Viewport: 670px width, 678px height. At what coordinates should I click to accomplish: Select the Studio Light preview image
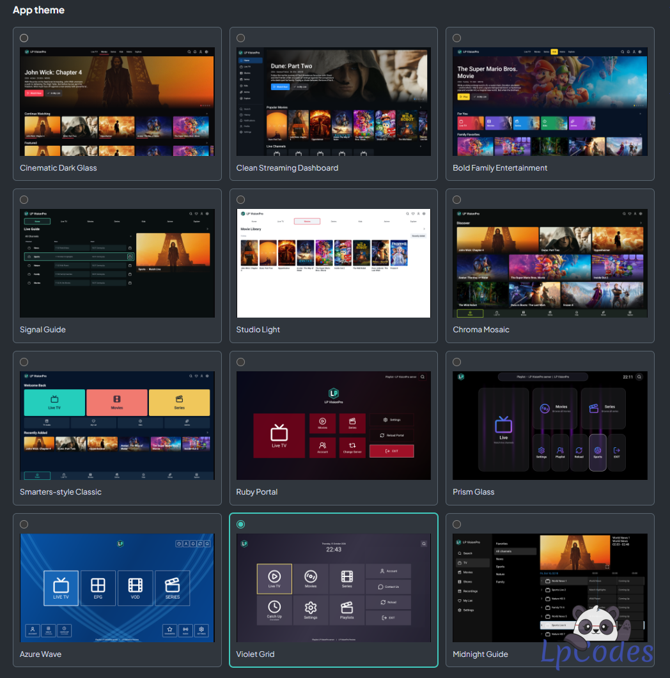coord(334,263)
